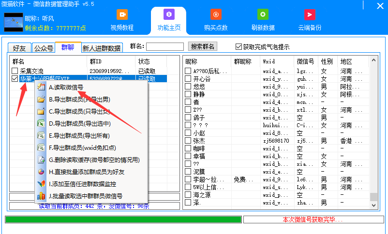Click the Excel icon for D.导出群成员(导出选中)

tap(41, 123)
